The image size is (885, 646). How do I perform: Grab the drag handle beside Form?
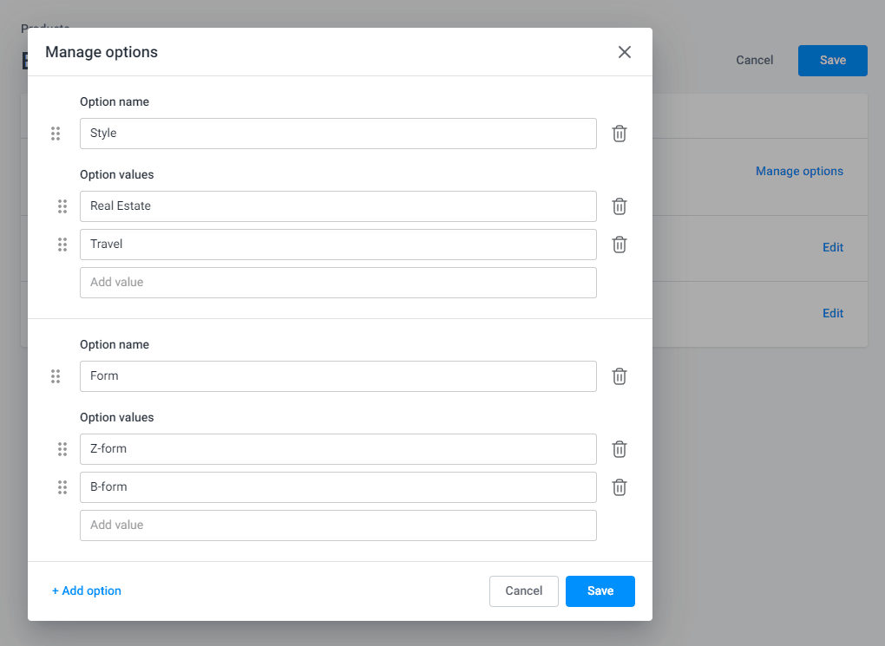[56, 376]
